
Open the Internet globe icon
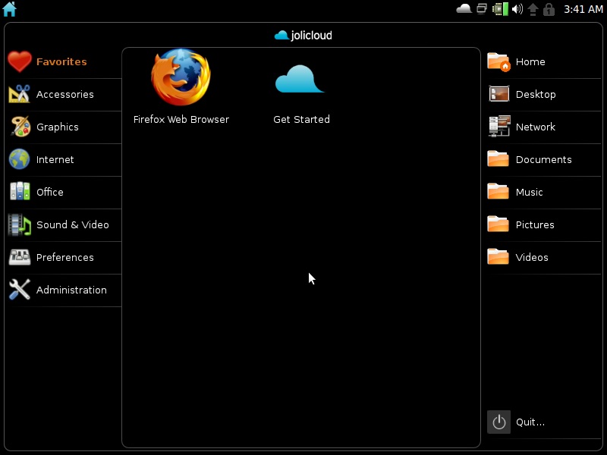click(20, 159)
